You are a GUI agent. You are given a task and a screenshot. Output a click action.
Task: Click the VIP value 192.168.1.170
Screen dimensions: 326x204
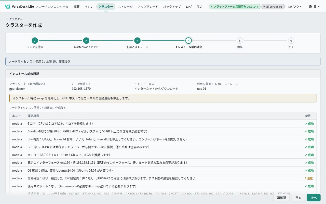[x=81, y=89]
